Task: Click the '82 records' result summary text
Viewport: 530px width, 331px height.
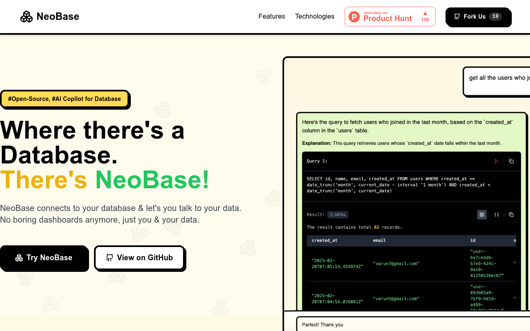Action: click(354, 227)
